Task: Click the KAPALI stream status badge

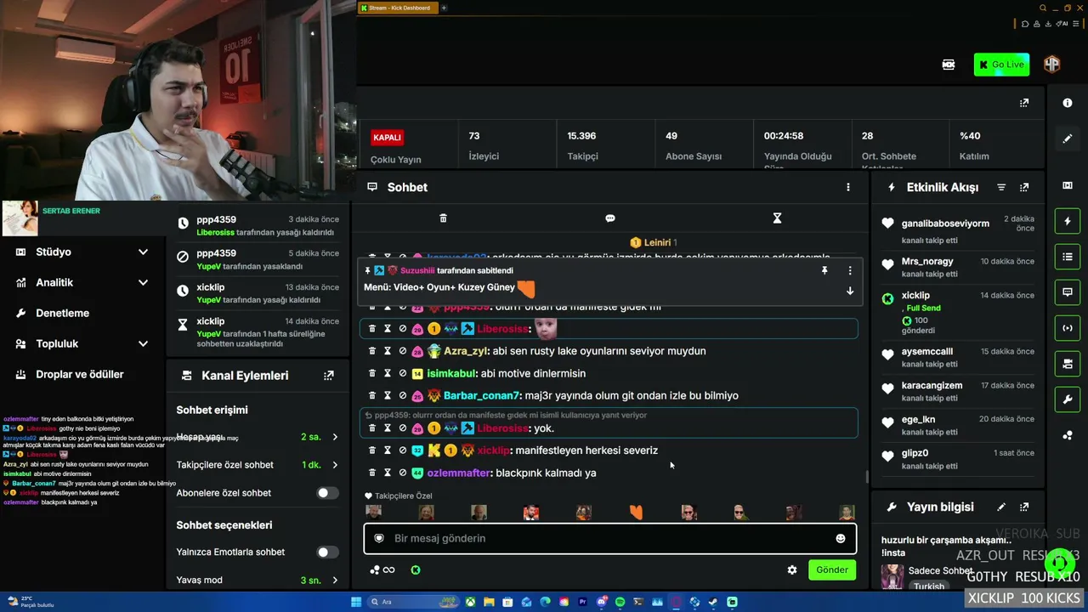Action: tap(387, 137)
